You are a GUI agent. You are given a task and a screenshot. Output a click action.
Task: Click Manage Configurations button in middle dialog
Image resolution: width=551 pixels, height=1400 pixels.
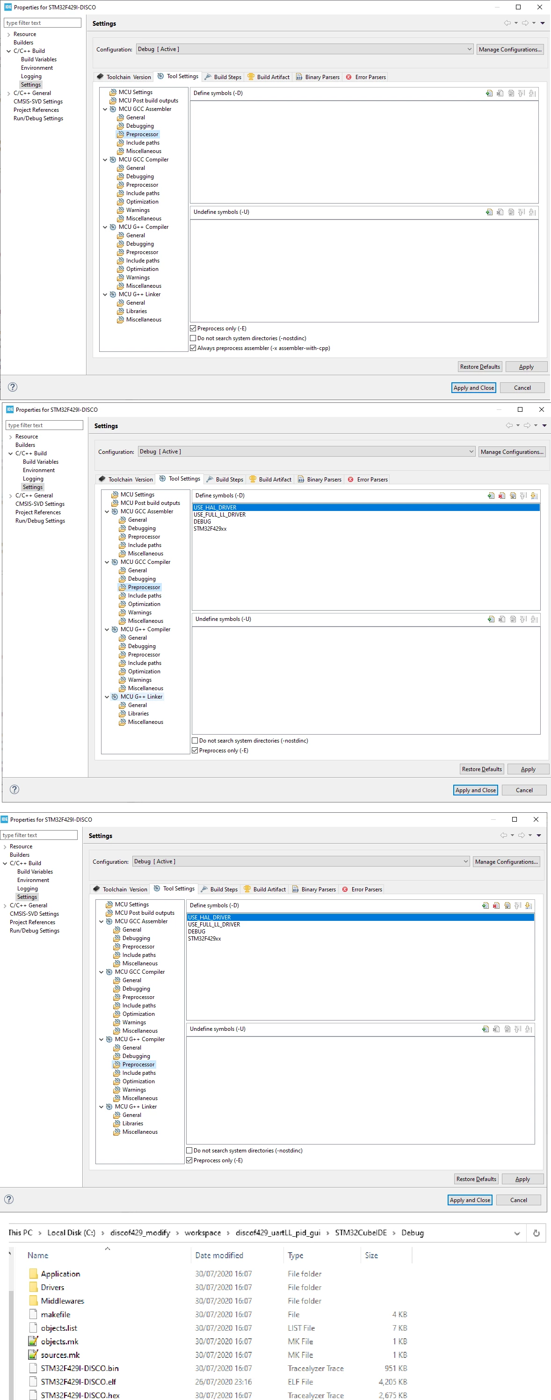(x=512, y=452)
